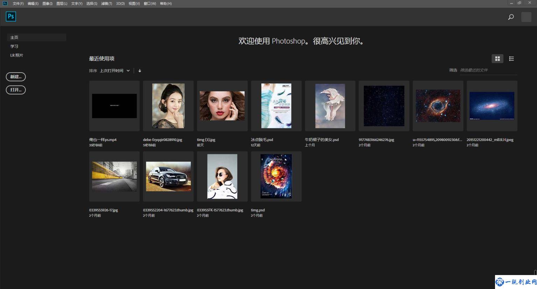
Task: Open the 选择(S) menu
Action: (x=92, y=3)
